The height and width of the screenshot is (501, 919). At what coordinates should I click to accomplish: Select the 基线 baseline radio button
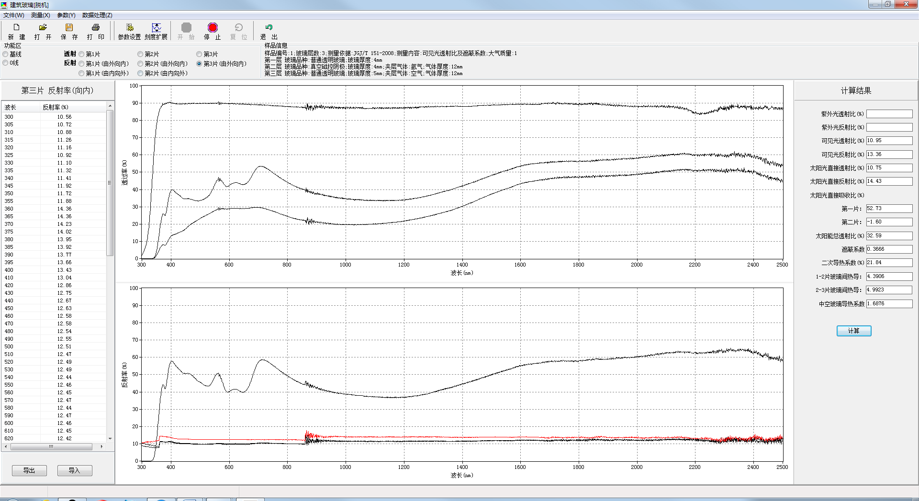click(x=6, y=55)
